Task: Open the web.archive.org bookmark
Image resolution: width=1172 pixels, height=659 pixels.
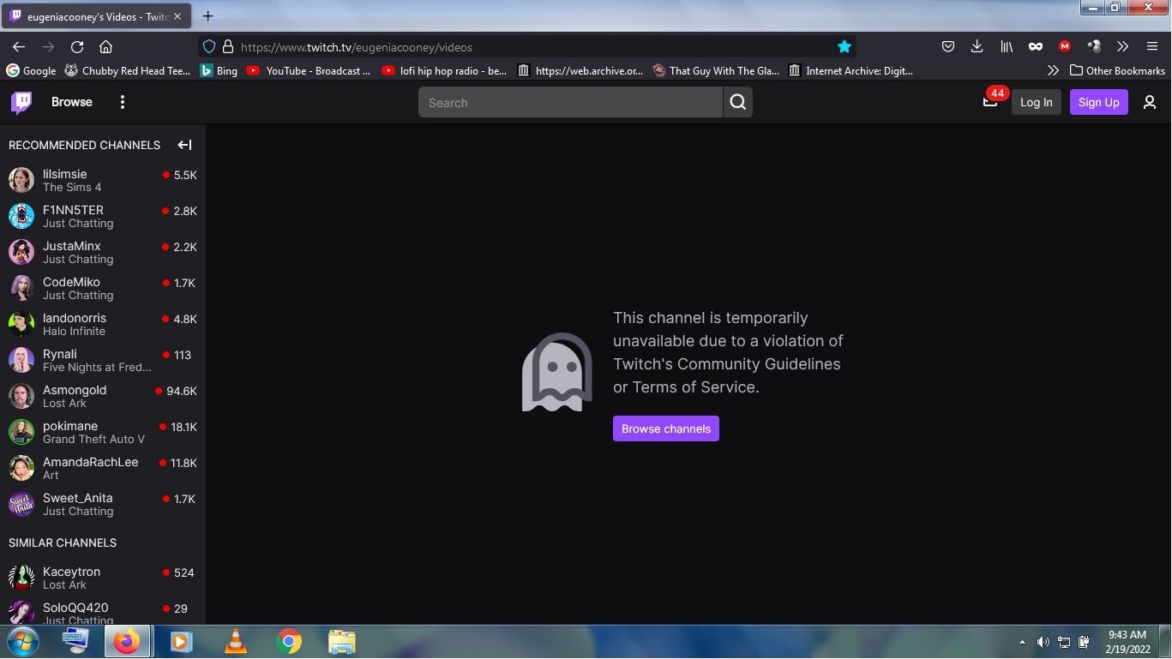Action: click(x=580, y=70)
